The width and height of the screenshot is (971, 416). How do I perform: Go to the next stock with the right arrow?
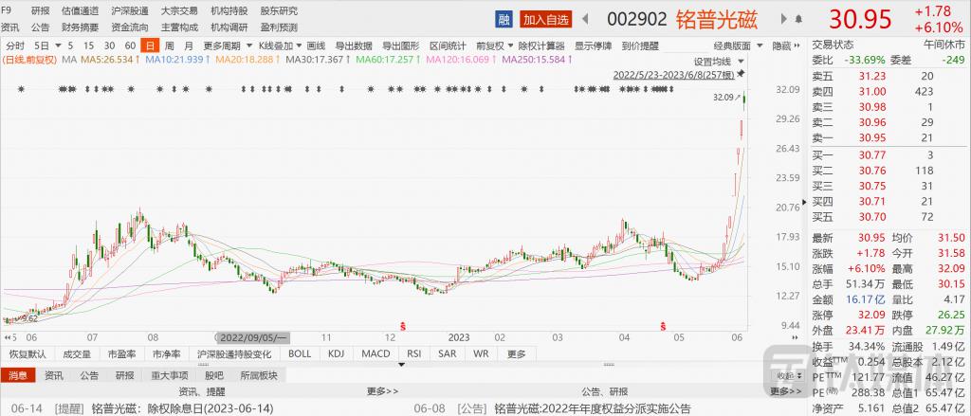click(784, 19)
